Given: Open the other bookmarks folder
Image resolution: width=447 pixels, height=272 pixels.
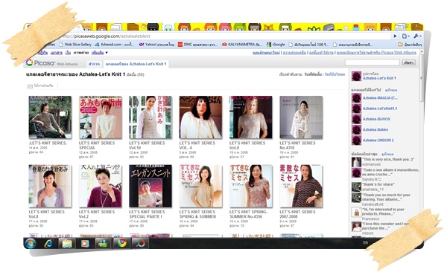Looking at the screenshot, I should tap(410, 45).
